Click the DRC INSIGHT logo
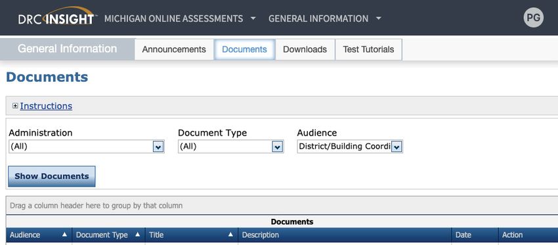Image resolution: width=558 pixels, height=245 pixels. [57, 16]
